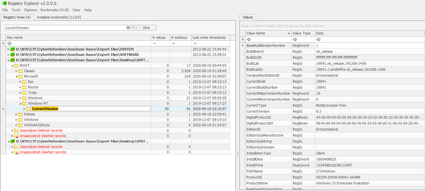425x191 pixels.
Task: Click the folder icon next to ROOT
Action: click(17, 66)
